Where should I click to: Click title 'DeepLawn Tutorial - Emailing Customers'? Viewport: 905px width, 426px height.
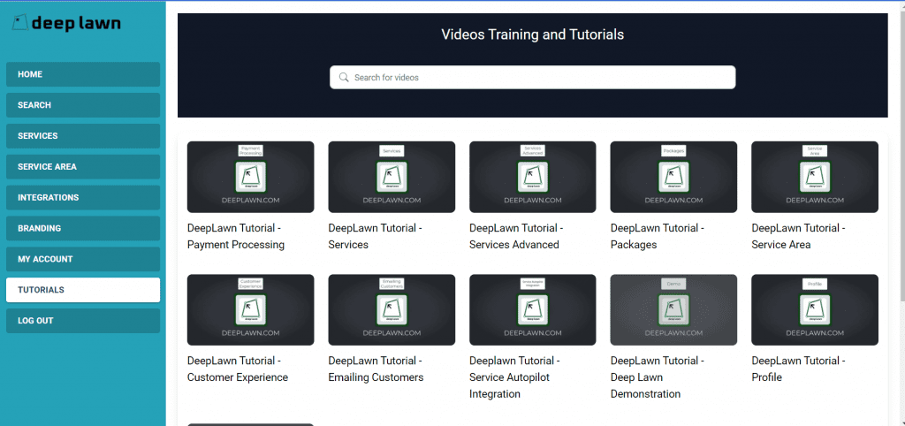(376, 369)
